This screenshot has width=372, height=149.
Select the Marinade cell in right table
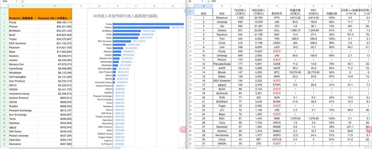(222, 127)
